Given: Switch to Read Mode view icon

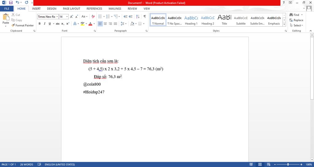Looking at the screenshot, I should click(251, 165).
